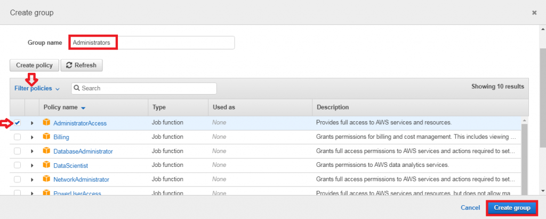Check the DataScientist policy checkbox
Viewport: 546px width, 219px height.
(18, 165)
